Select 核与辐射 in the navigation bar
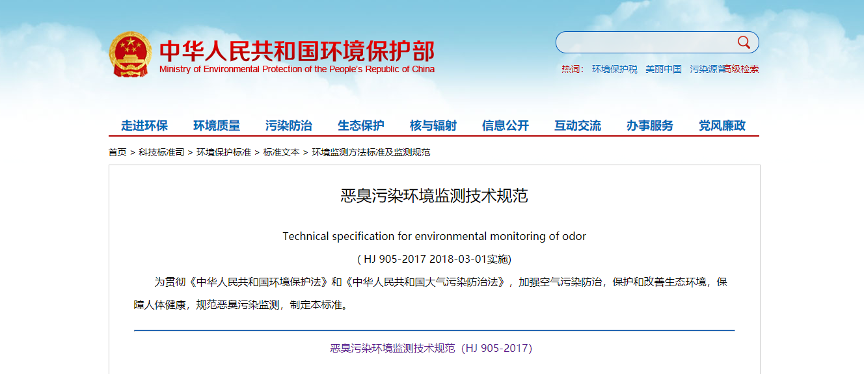 [433, 126]
